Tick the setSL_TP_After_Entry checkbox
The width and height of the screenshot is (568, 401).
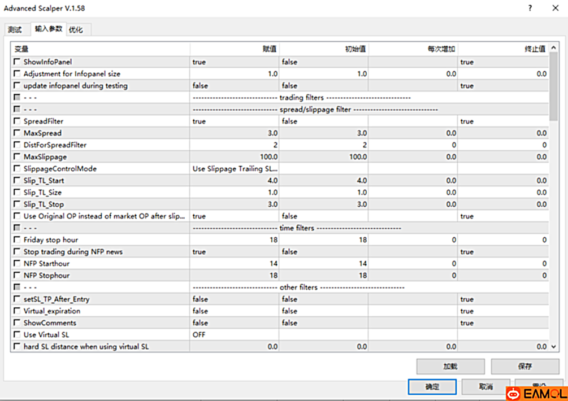tap(17, 299)
